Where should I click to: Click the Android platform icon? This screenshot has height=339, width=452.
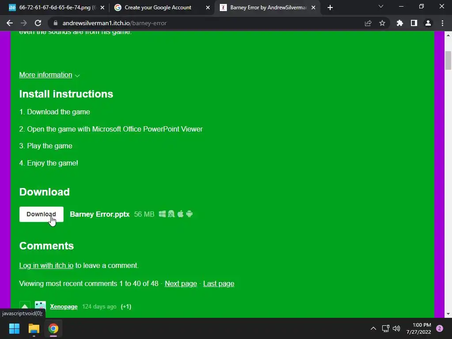coord(189,214)
